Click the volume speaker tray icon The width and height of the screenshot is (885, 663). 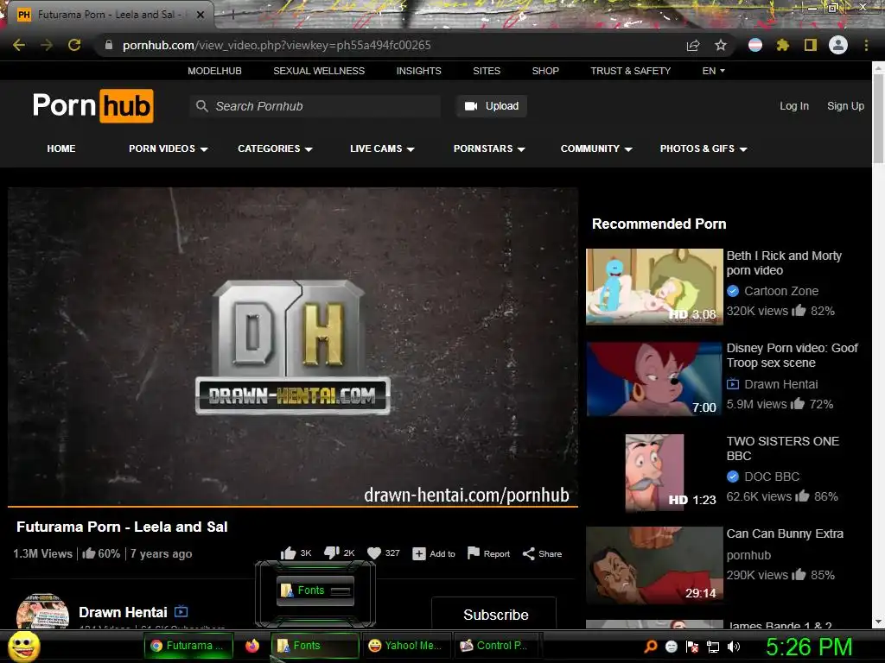734,647
